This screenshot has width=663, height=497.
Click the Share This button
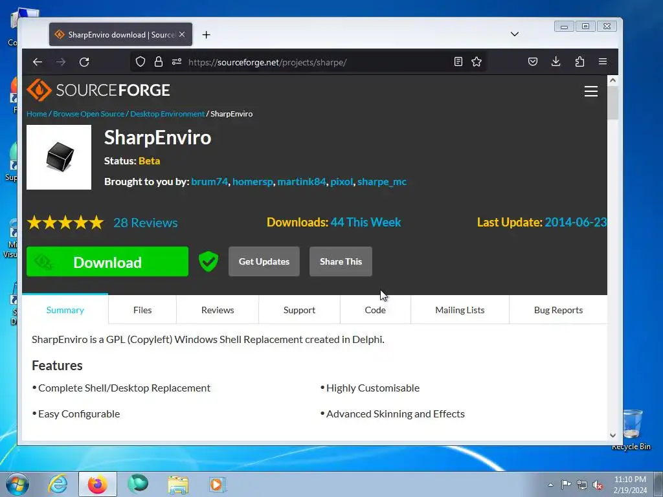(341, 261)
